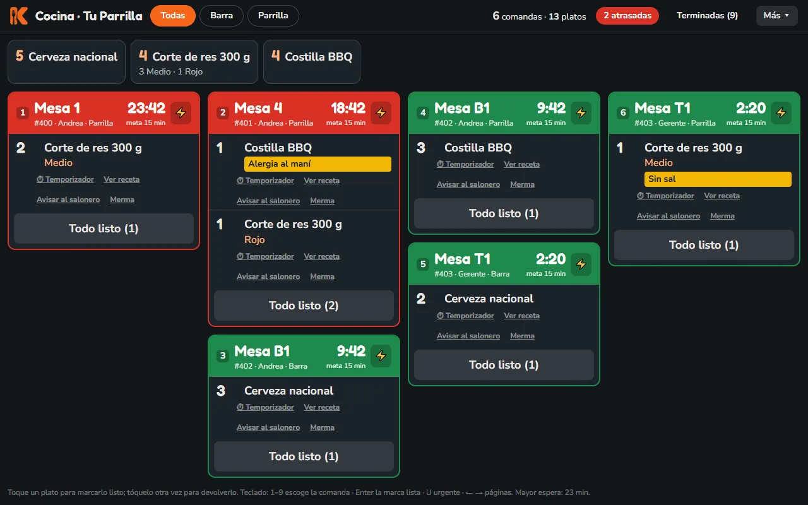
Task: Report Merma for Mesa 4 Corte de res Rojo
Action: coord(322,276)
